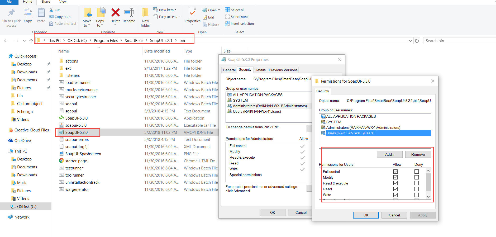Click the Rename icon in Organize group
This screenshot has height=237, width=496.
pyautogui.click(x=129, y=12)
